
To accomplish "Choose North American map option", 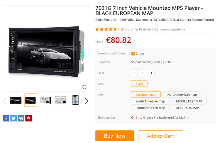I will tap(182, 95).
